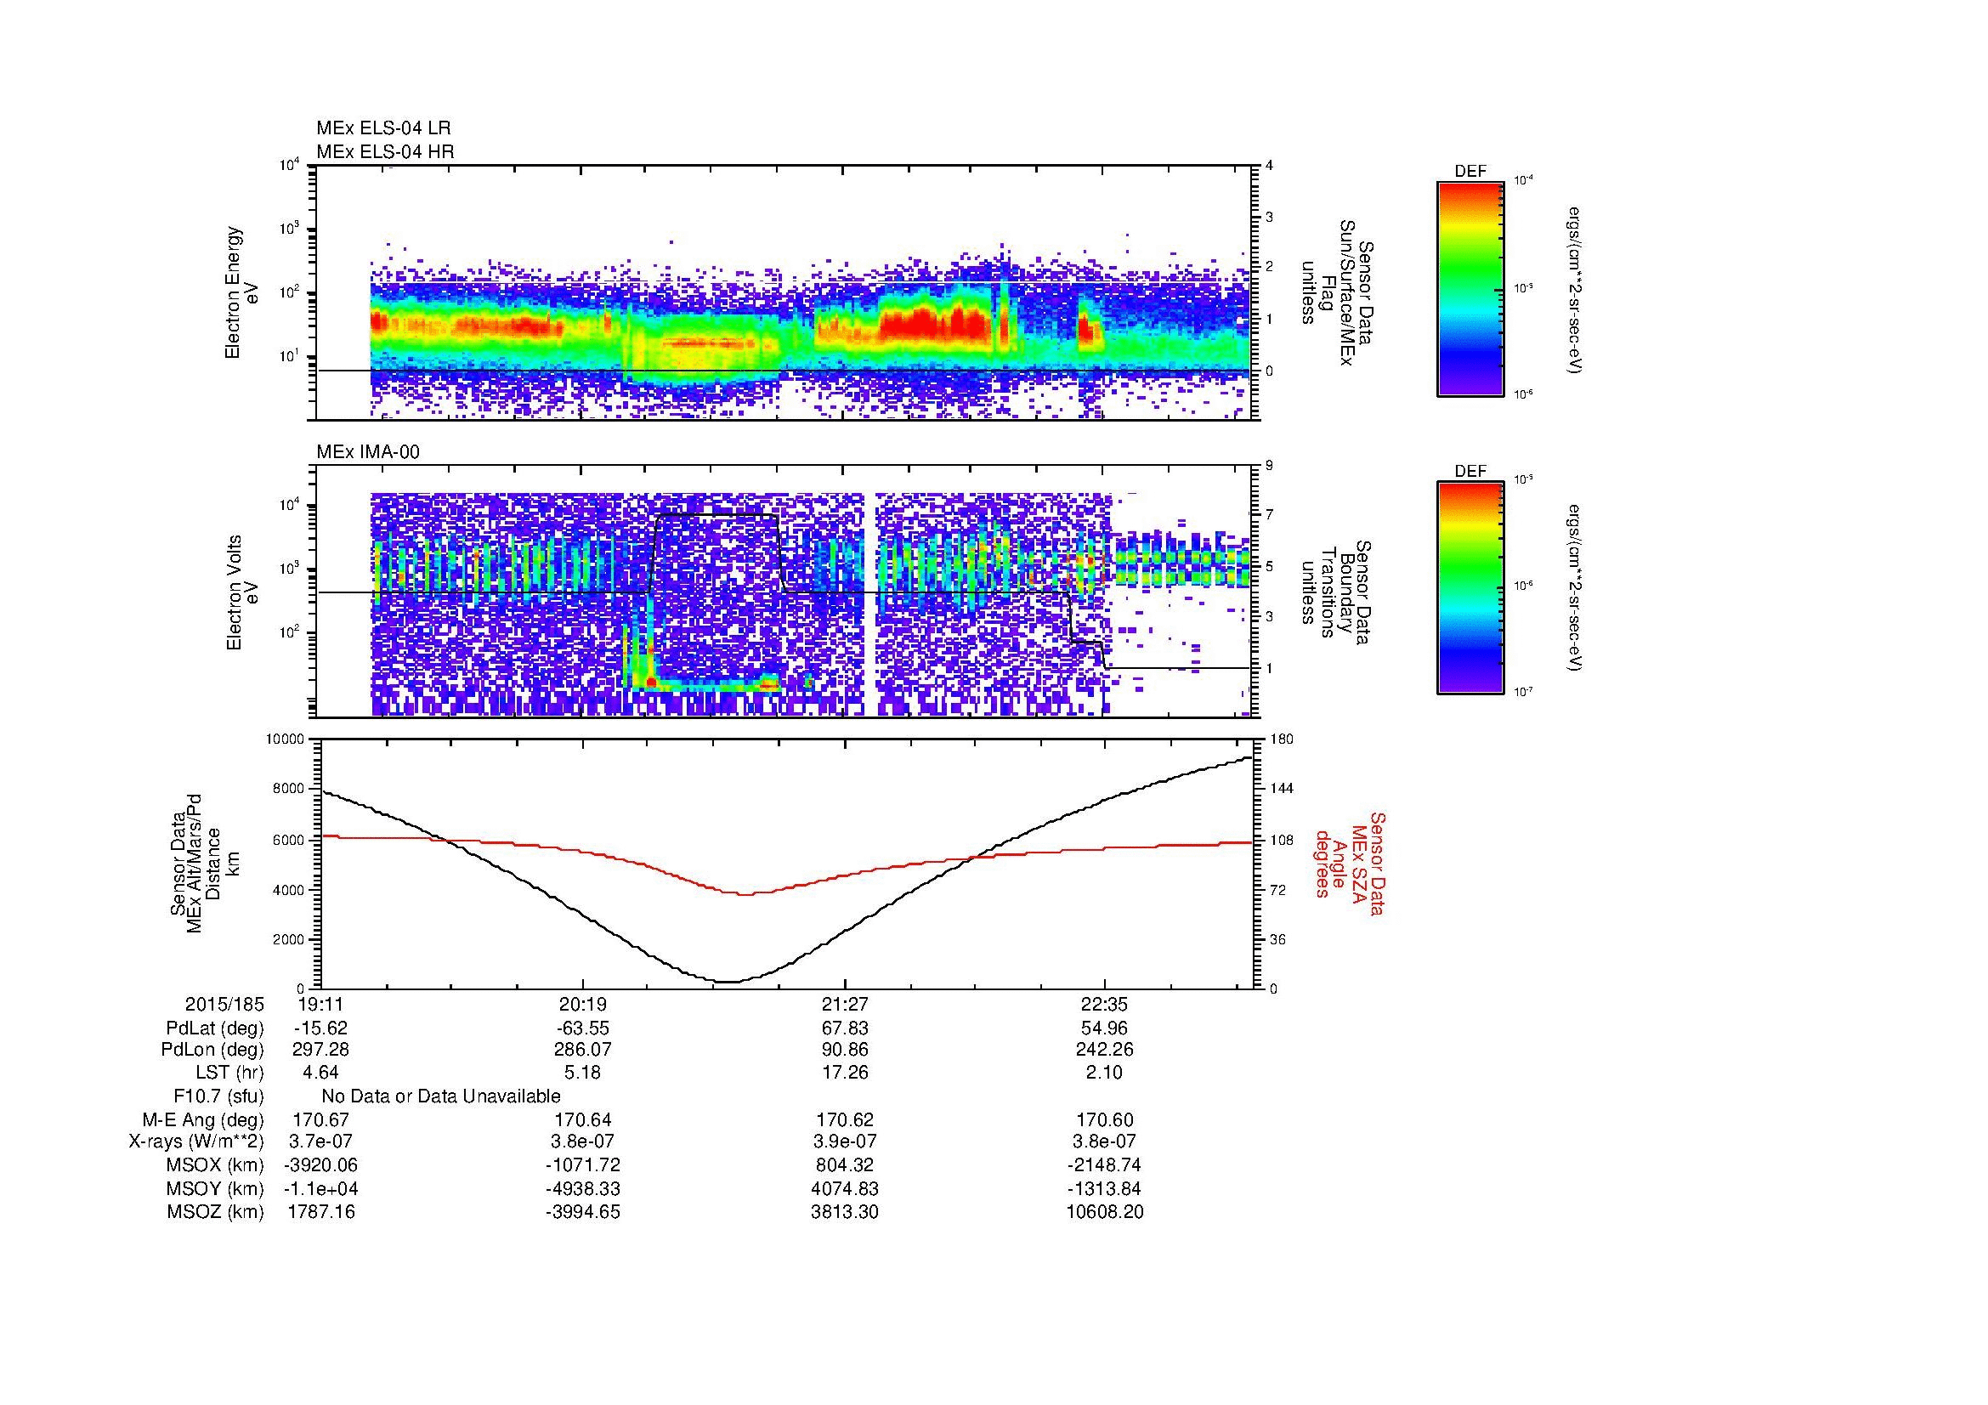Image resolution: width=1988 pixels, height=1405 pixels.
Task: Click the top DEF color bar
Action: point(1470,288)
